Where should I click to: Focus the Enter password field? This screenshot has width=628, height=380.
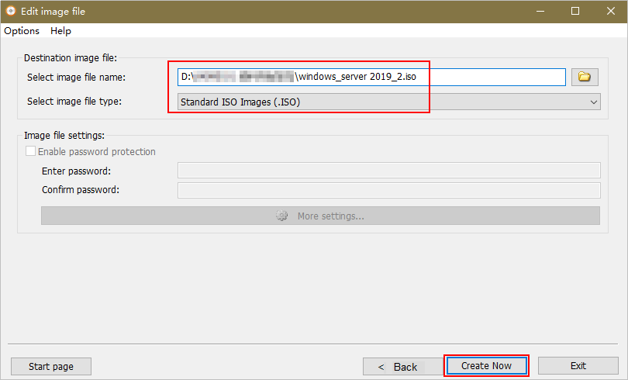click(388, 171)
